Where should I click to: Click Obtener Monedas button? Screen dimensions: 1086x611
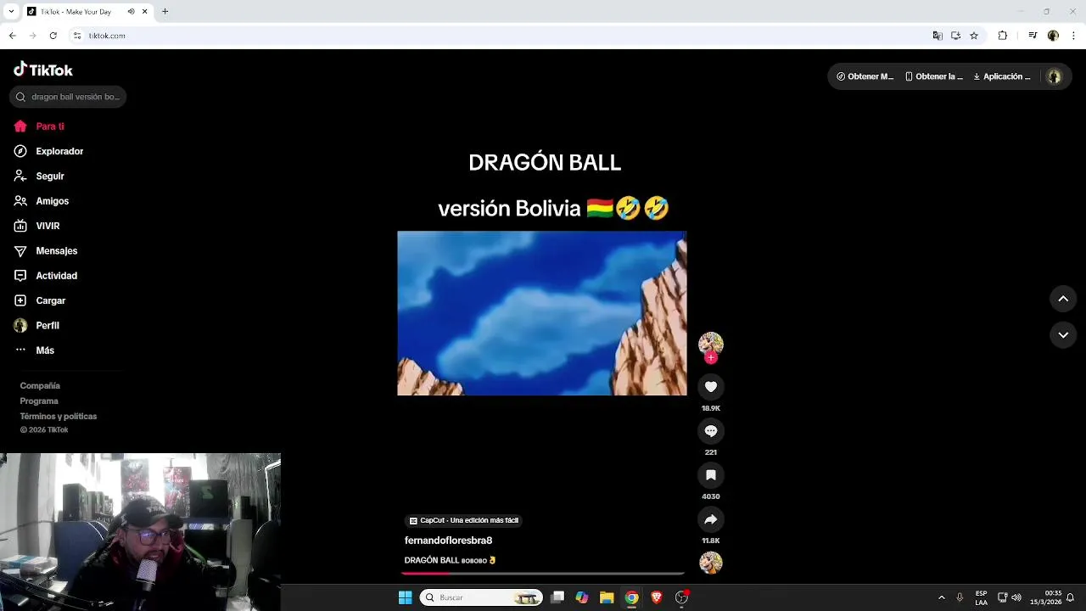(x=865, y=76)
